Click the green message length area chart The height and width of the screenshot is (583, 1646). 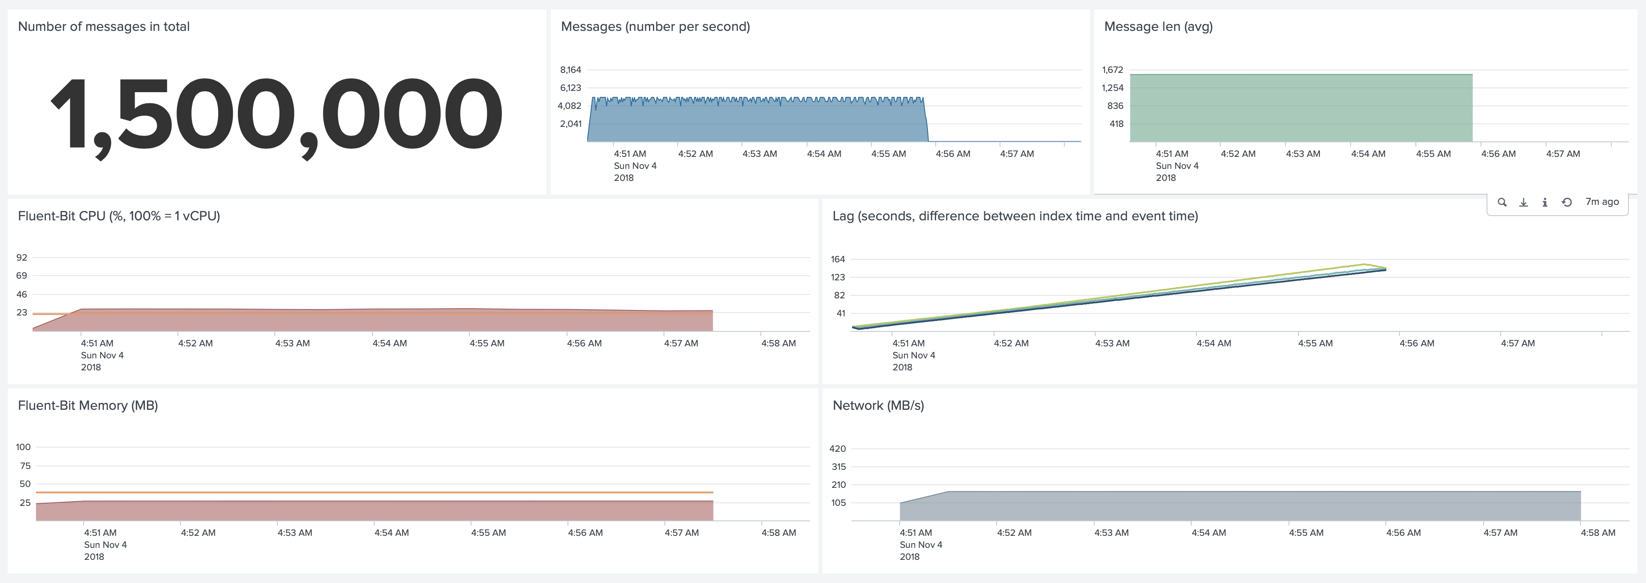pyautogui.click(x=1301, y=109)
